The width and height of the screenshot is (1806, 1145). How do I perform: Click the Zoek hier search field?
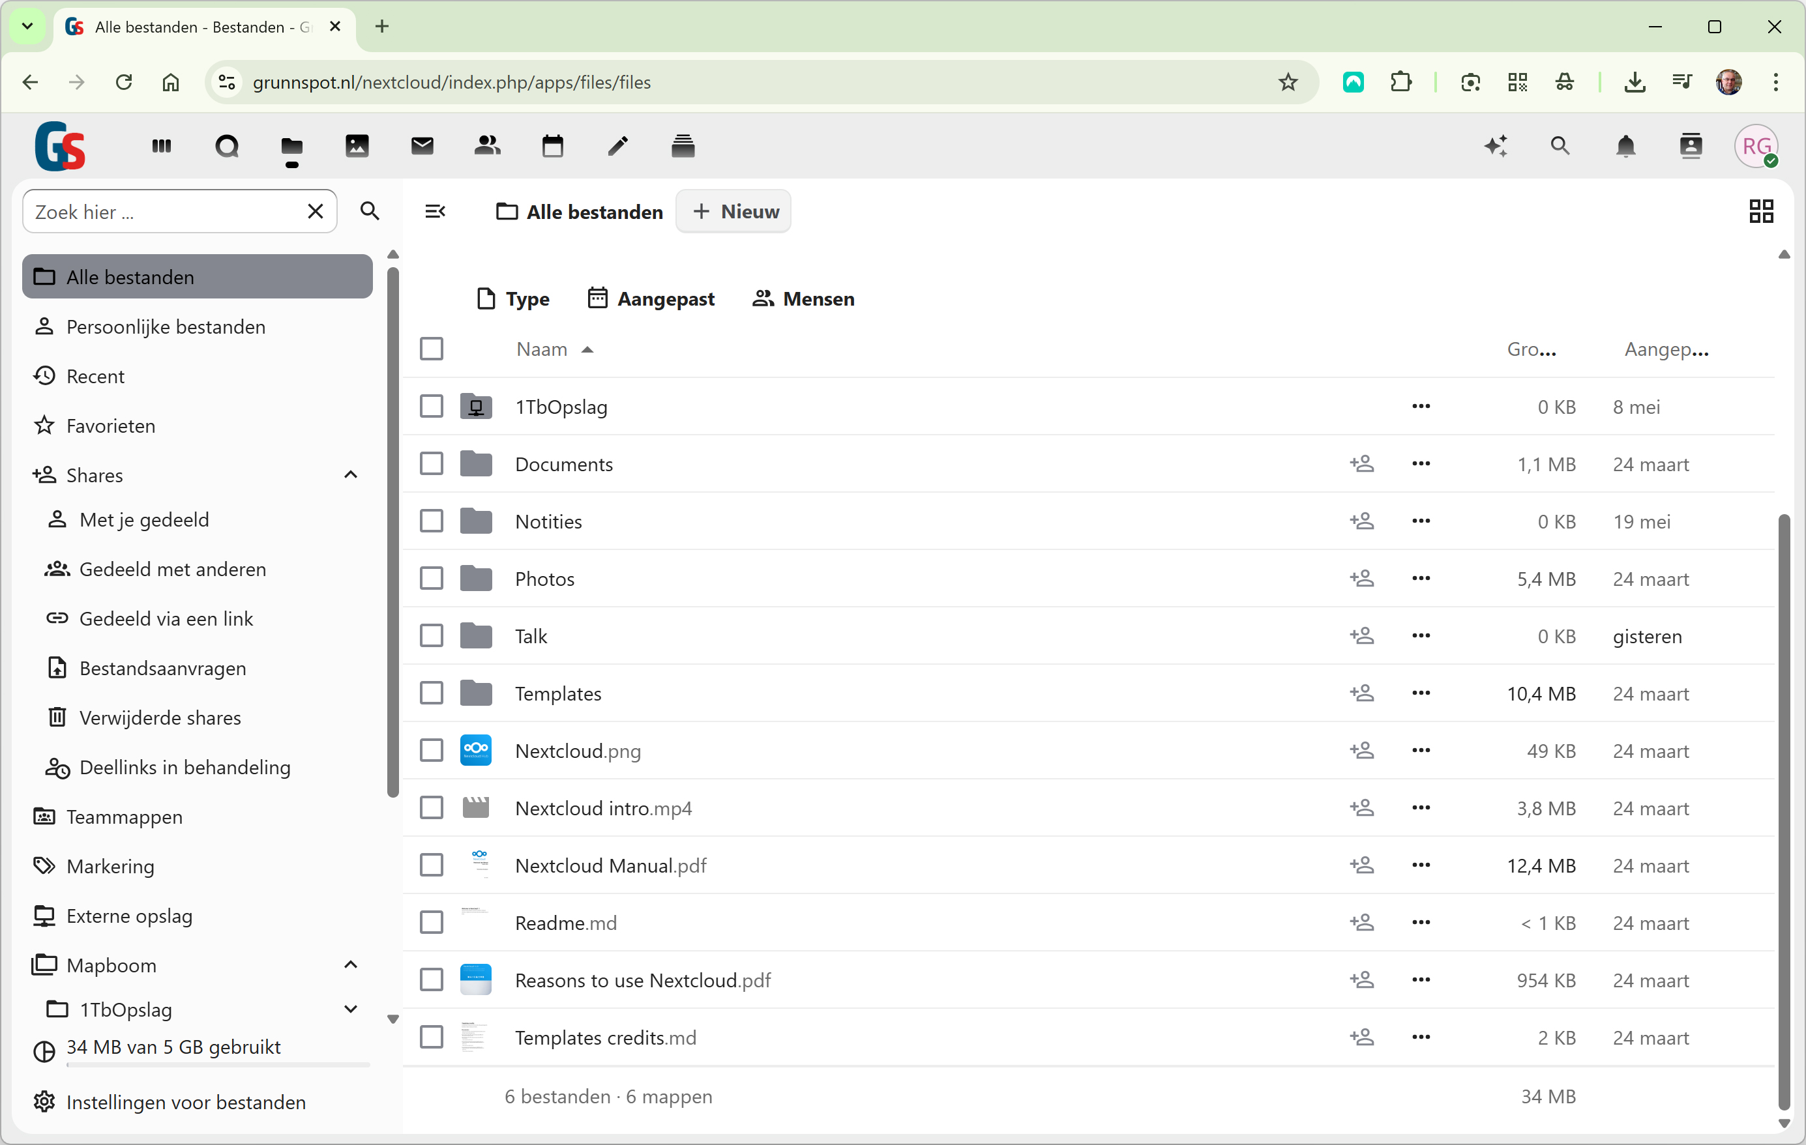tap(165, 211)
